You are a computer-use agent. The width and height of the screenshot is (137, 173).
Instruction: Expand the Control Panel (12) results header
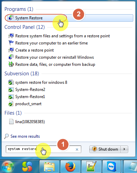click(x=24, y=27)
